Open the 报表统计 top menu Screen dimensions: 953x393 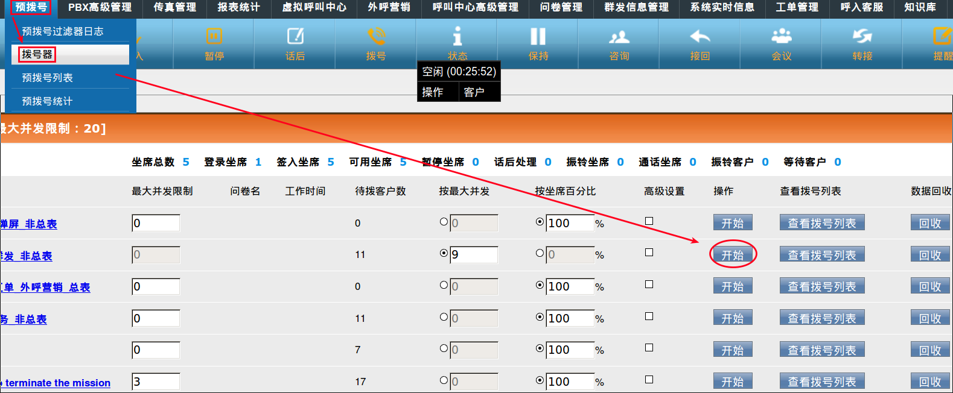238,7
